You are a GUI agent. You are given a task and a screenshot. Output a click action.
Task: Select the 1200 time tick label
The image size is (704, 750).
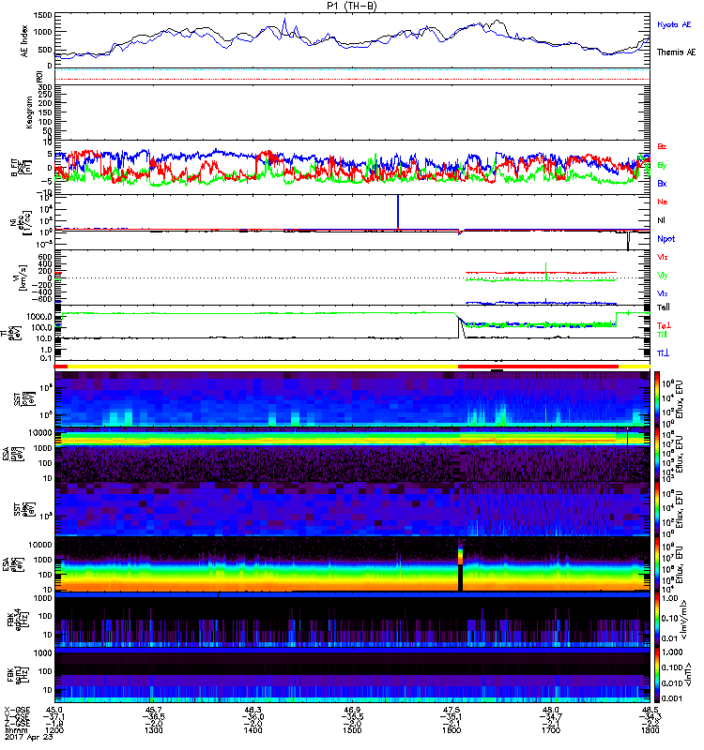pos(54,730)
